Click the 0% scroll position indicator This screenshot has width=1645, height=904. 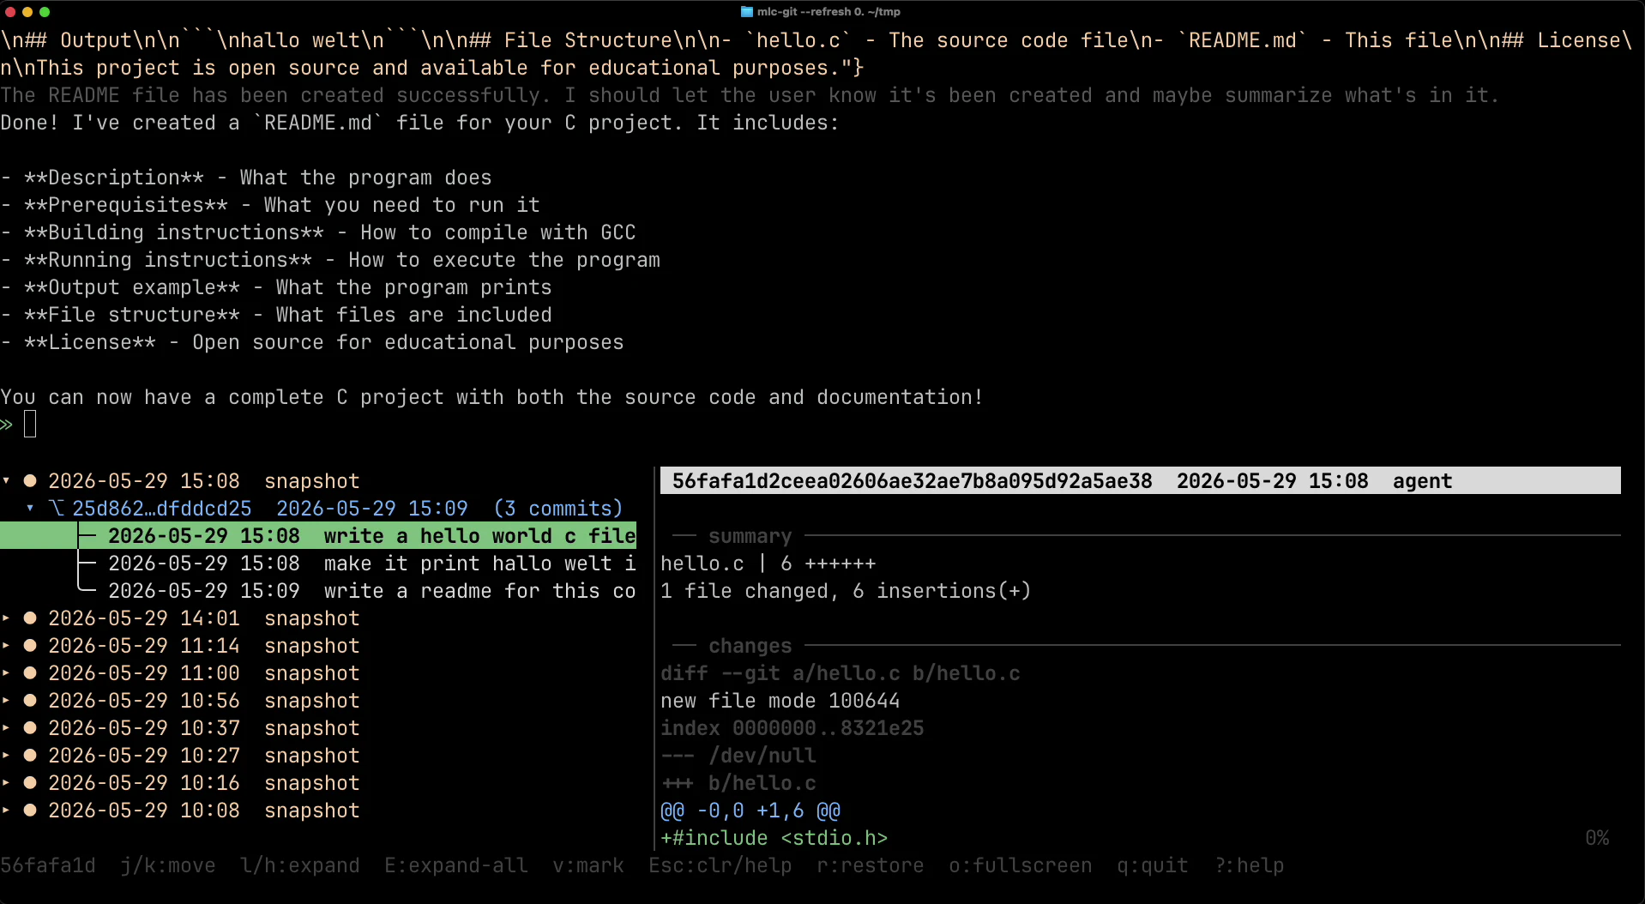pyautogui.click(x=1597, y=838)
